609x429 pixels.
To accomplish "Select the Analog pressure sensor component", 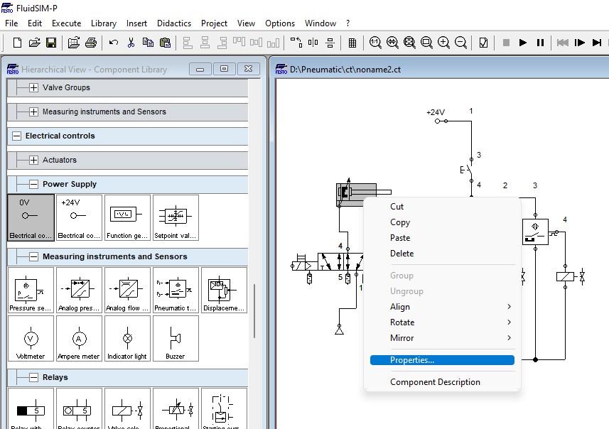I will click(x=79, y=290).
